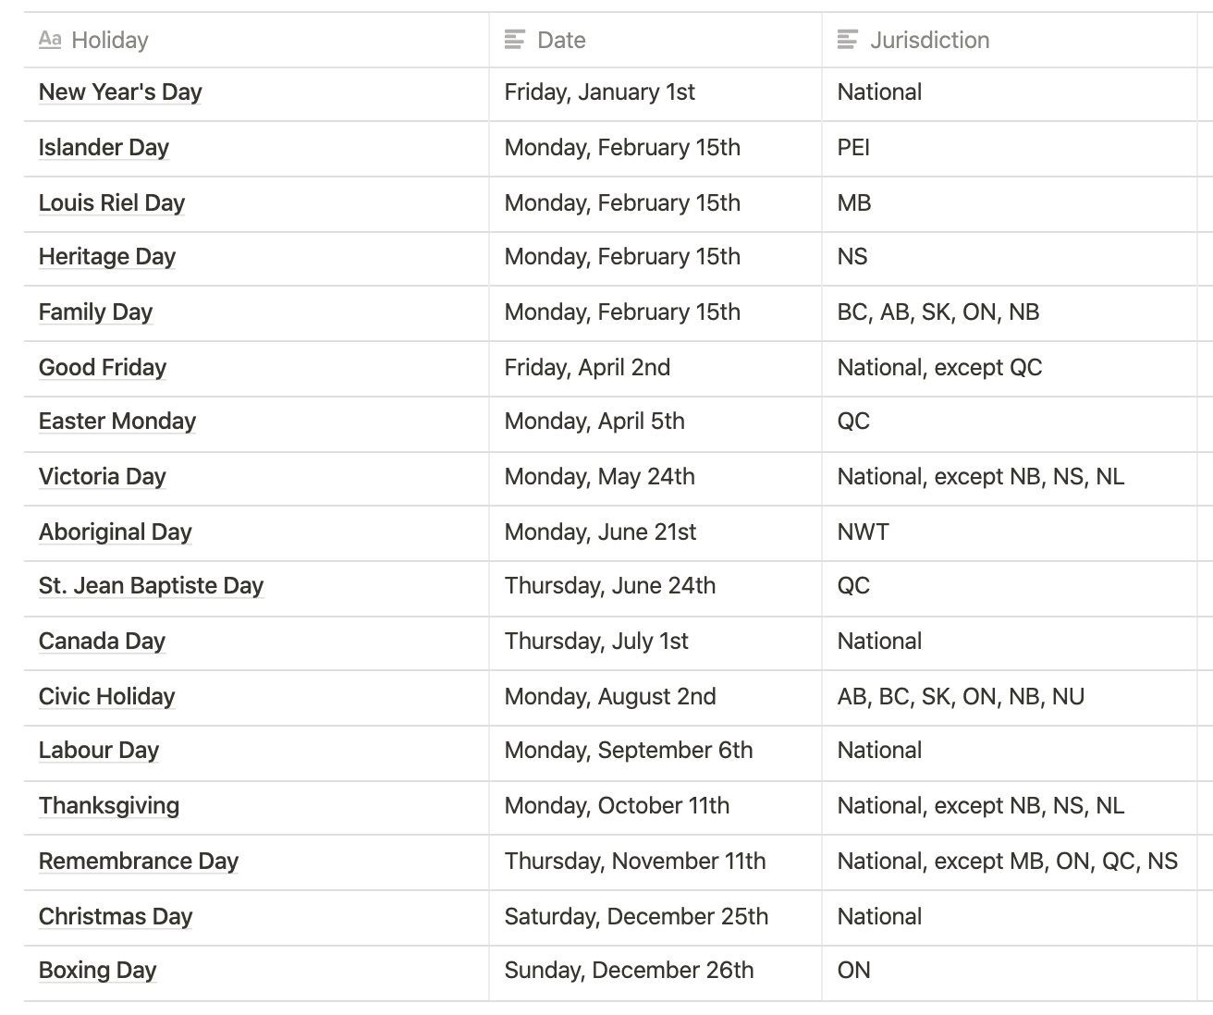Select Victoria Day's jurisdiction cell

pos(1010,478)
